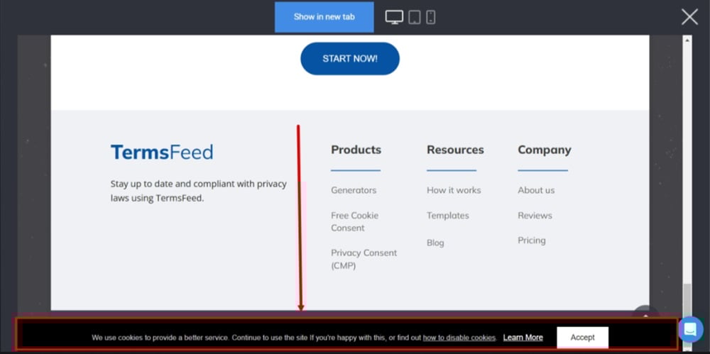This screenshot has width=710, height=354.
Task: Open how to disable cookies link
Action: (459, 338)
